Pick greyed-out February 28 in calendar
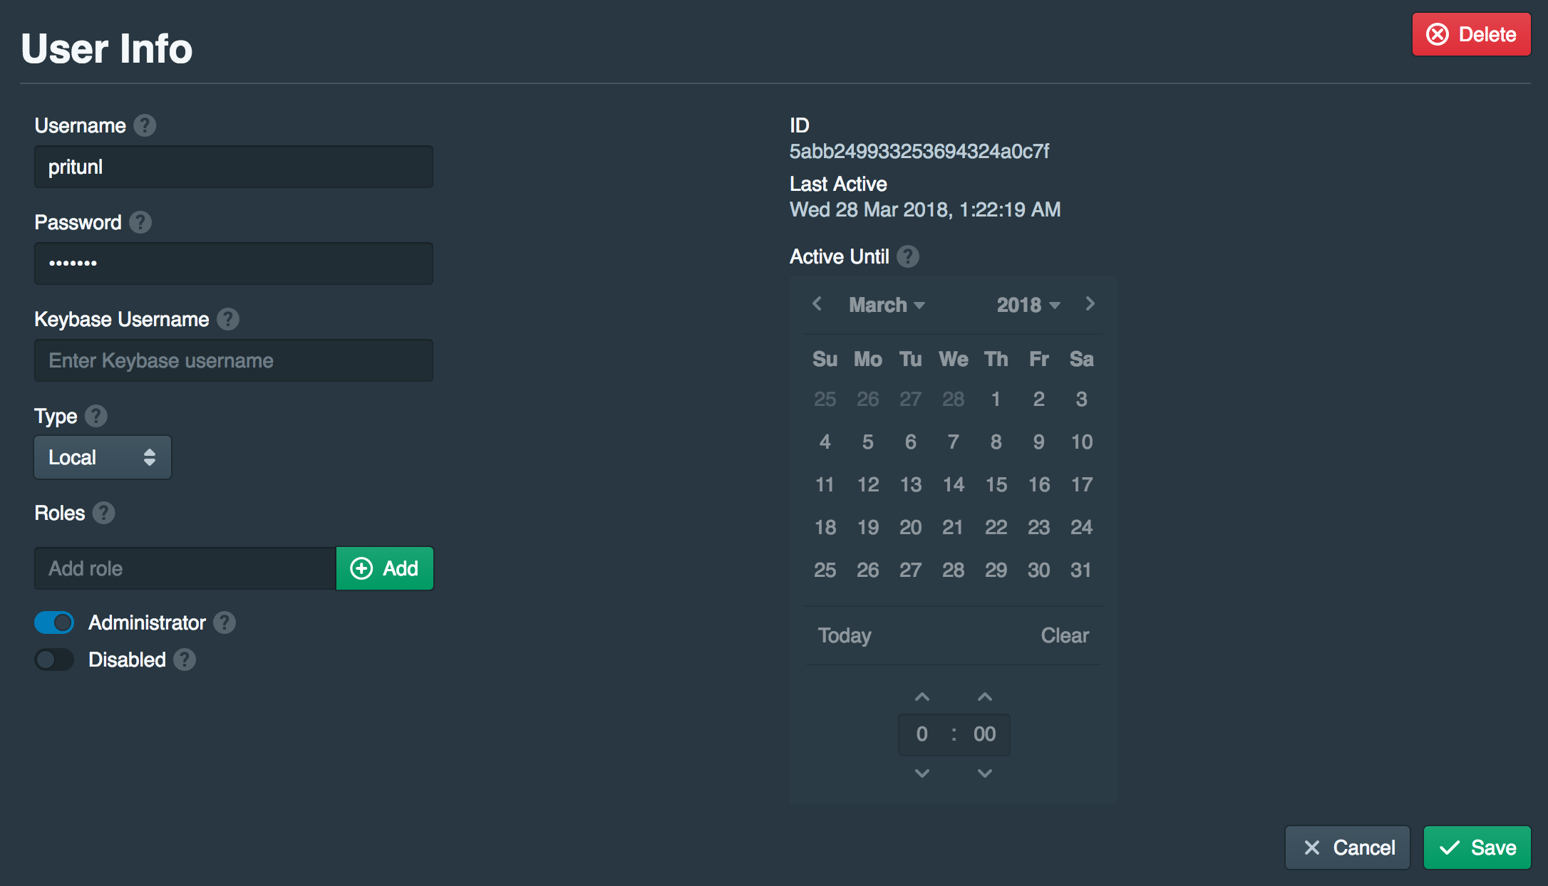 click(954, 399)
